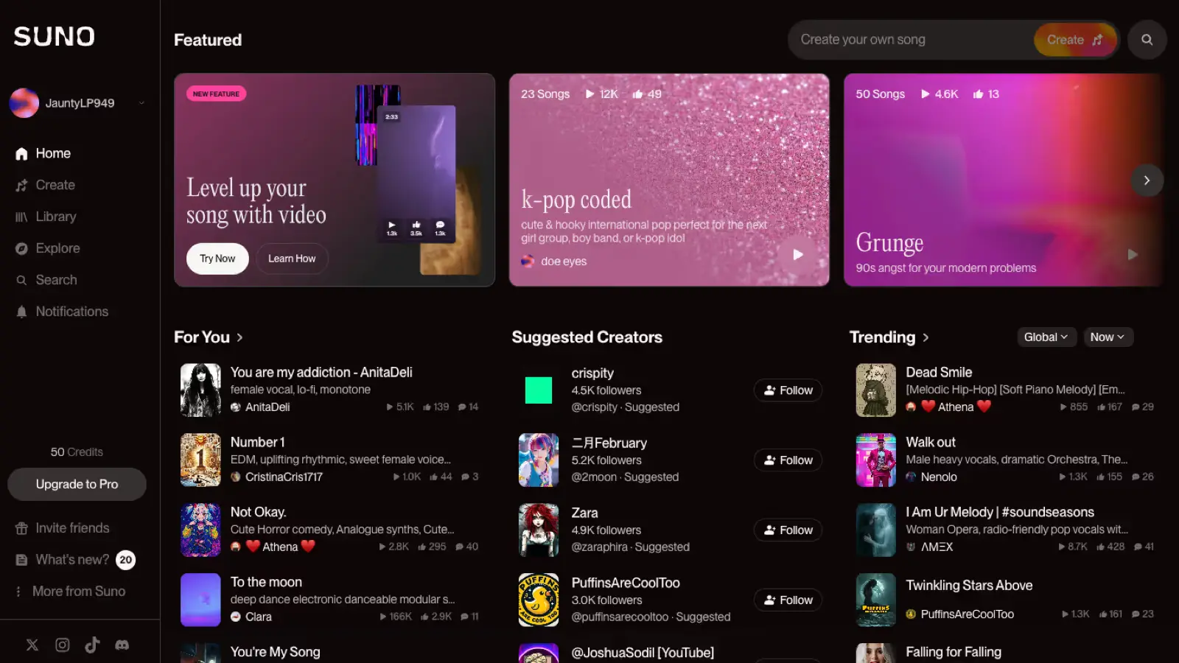This screenshot has width=1179, height=663.
Task: Show next featured cards with right arrow
Action: (x=1147, y=180)
